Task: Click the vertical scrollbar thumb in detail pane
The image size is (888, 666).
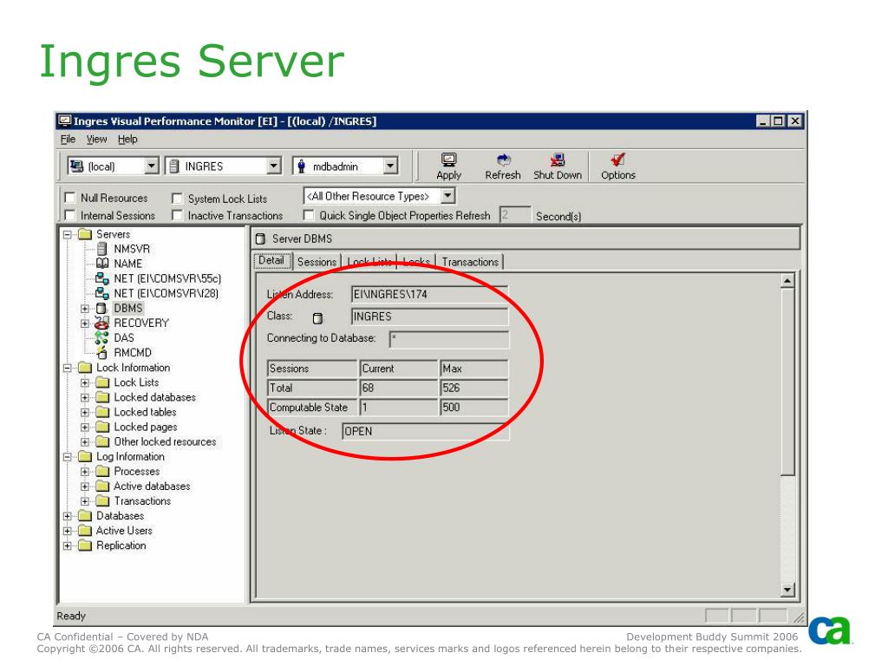Action: point(787,382)
